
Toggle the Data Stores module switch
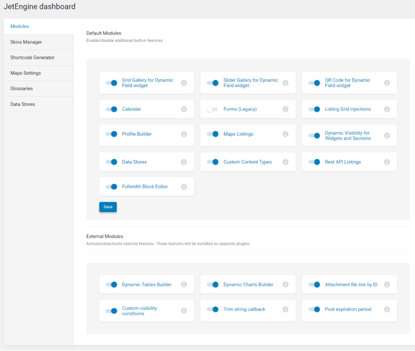pos(111,162)
